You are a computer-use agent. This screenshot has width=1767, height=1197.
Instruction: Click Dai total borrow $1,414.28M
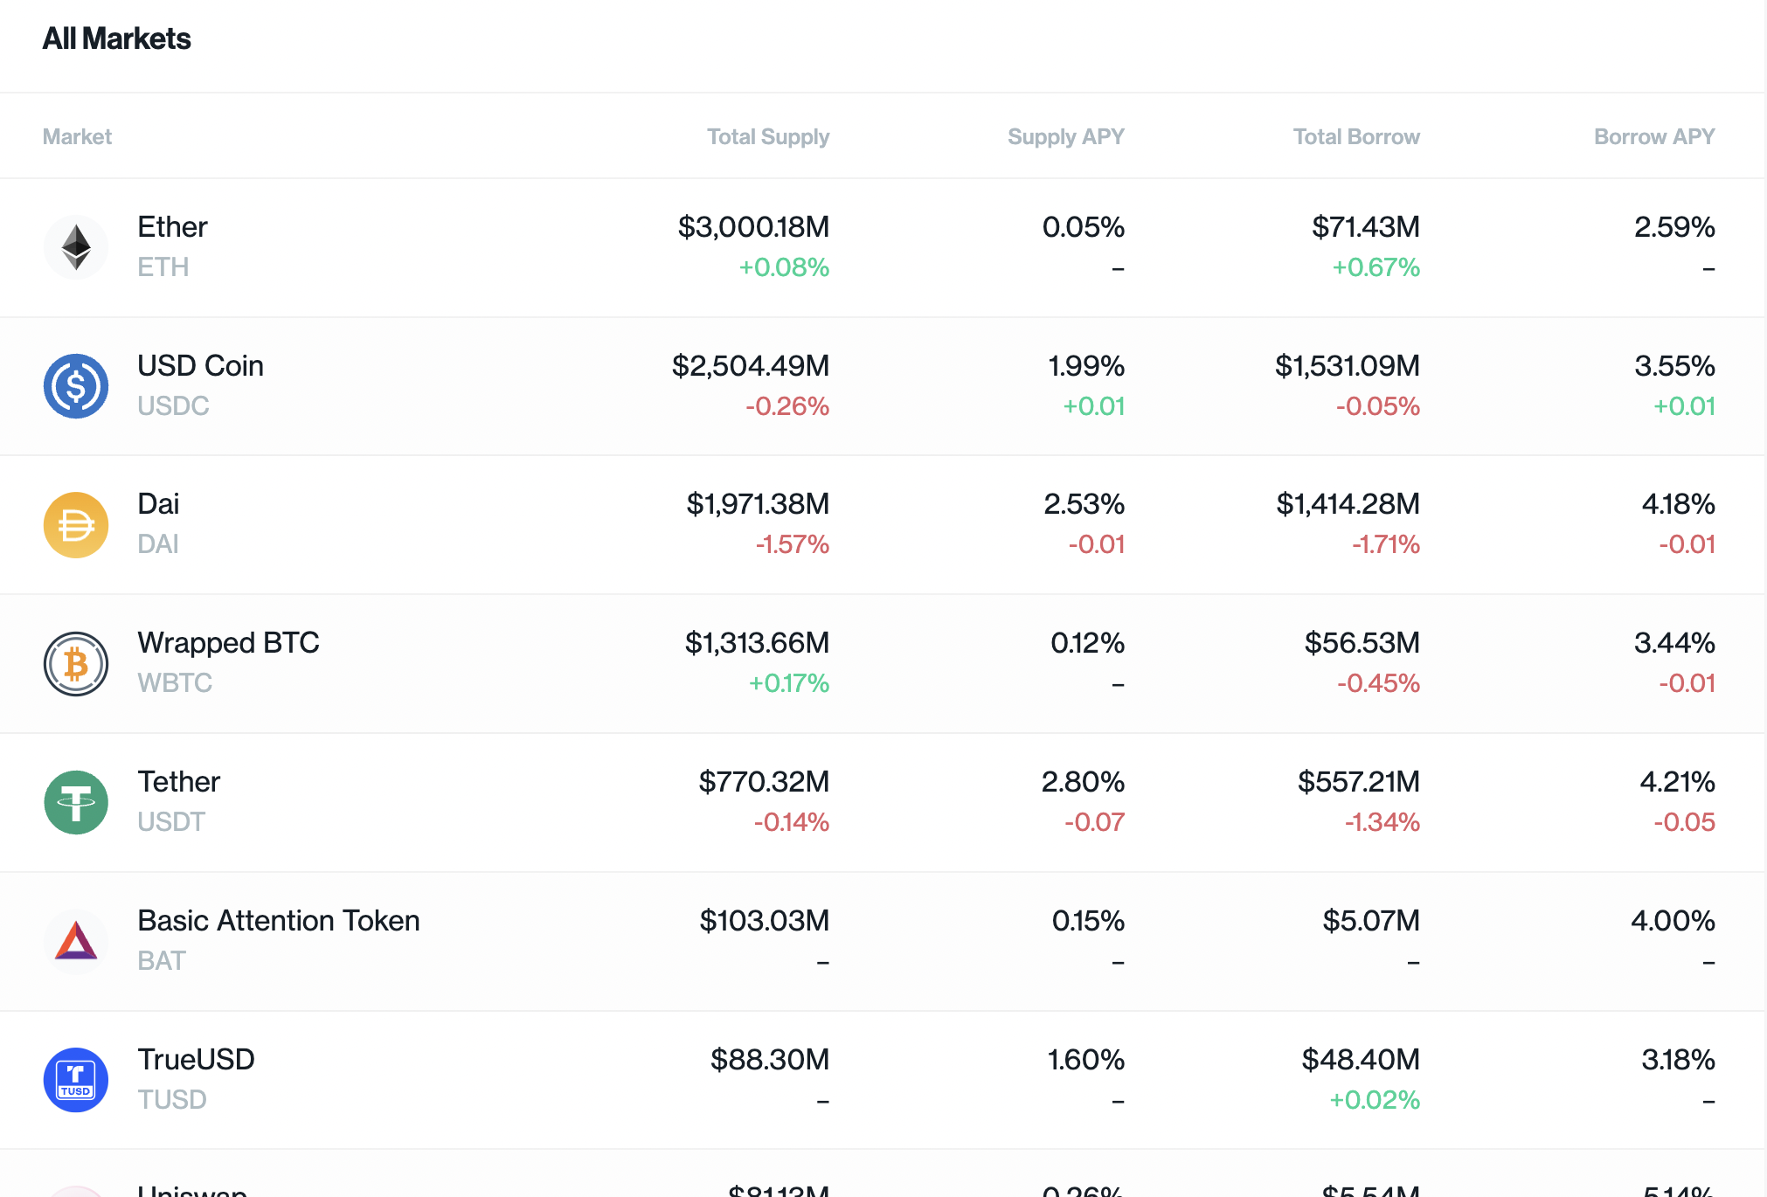click(1348, 504)
